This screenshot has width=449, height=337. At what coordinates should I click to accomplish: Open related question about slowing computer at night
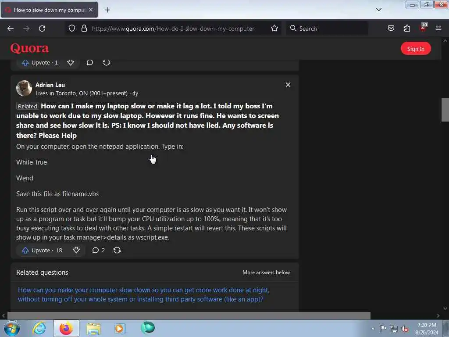point(143,294)
